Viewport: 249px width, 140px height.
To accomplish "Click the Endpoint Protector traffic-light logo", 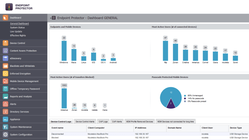I will coord(9,7).
